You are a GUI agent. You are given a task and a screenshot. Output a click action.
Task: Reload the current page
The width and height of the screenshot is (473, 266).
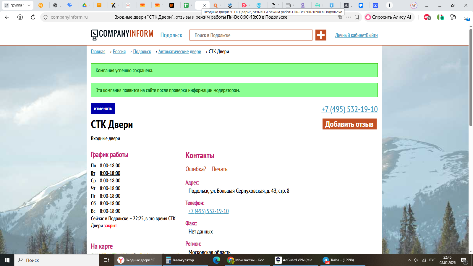(x=33, y=17)
